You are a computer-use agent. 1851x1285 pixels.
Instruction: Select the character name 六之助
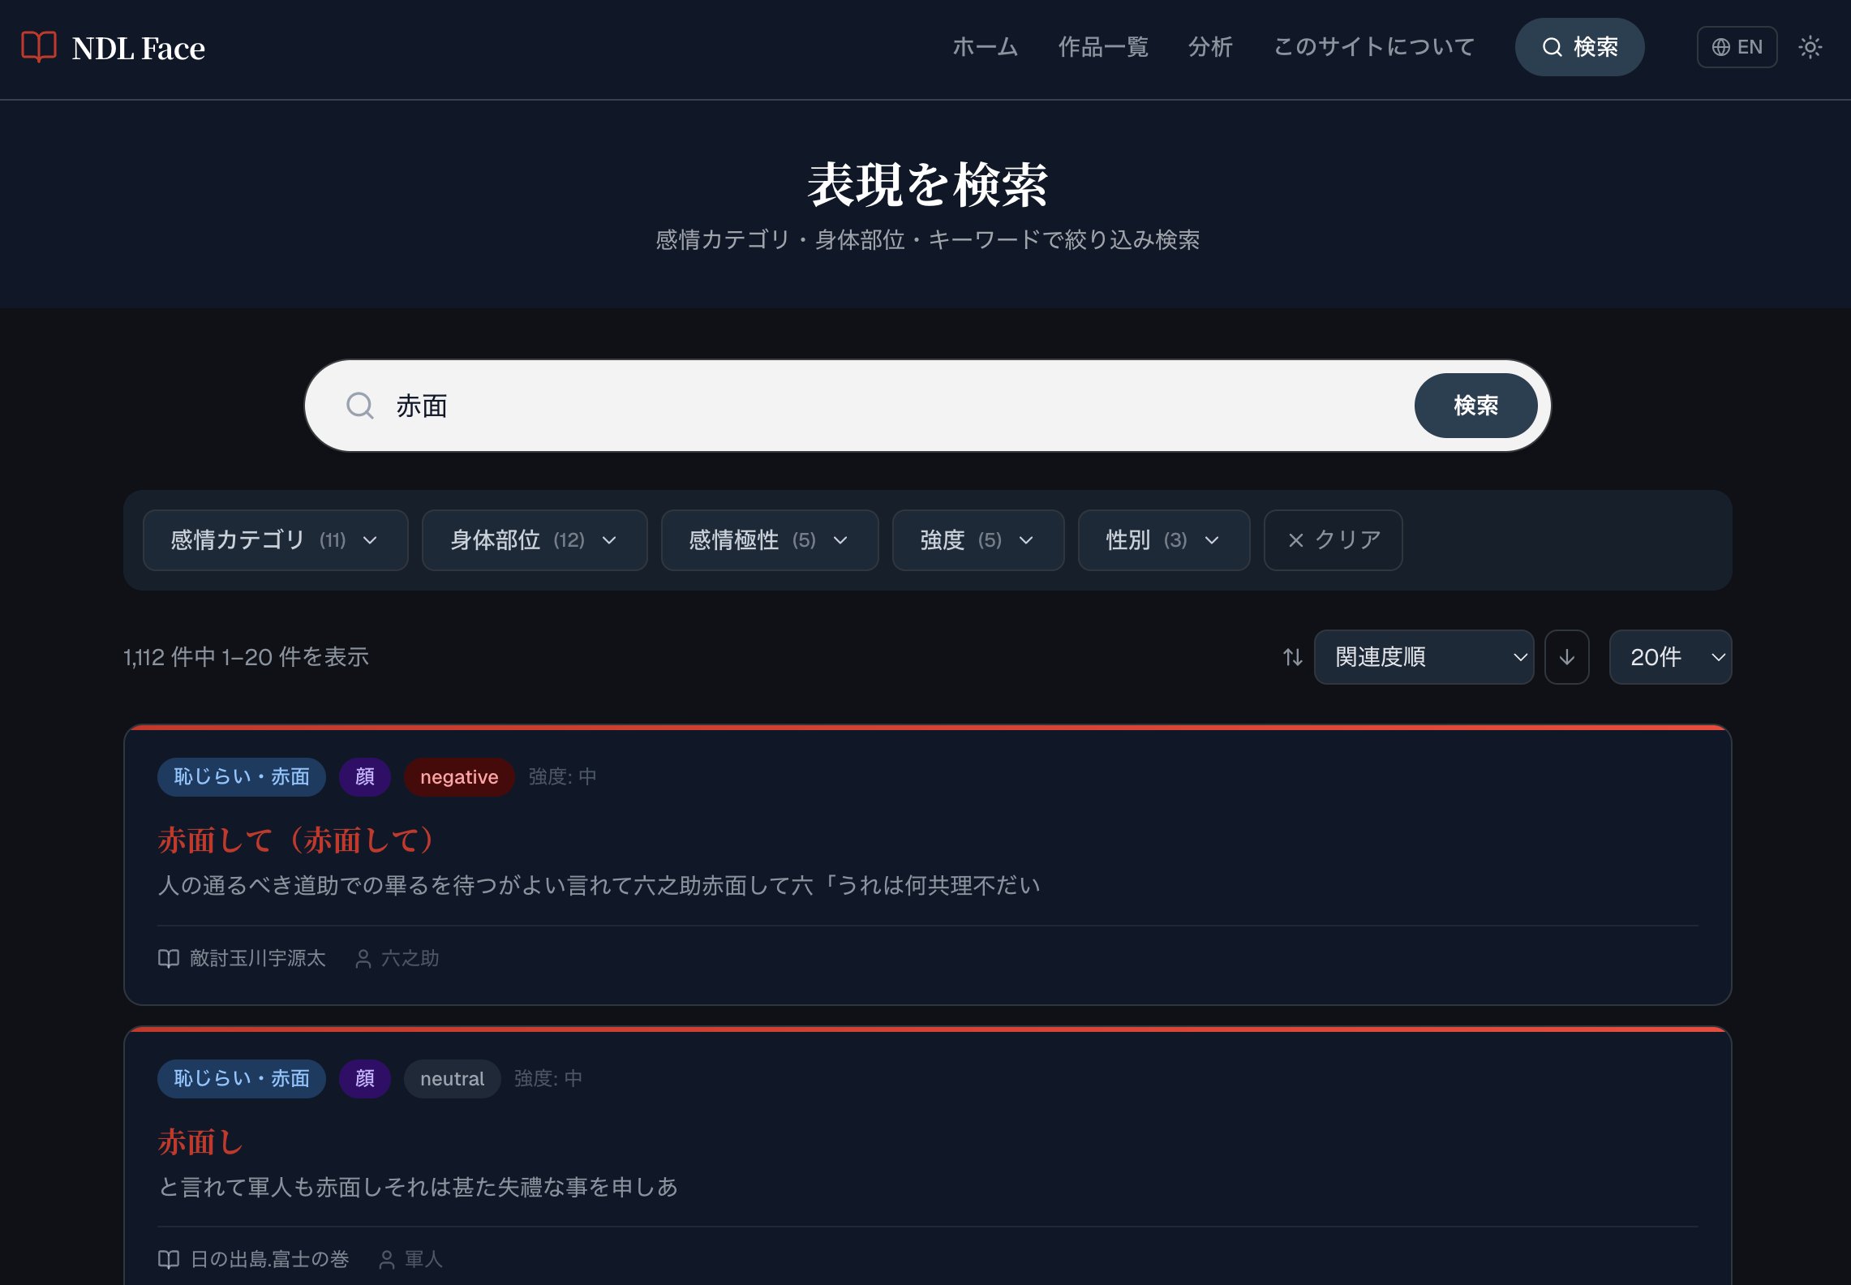(410, 959)
